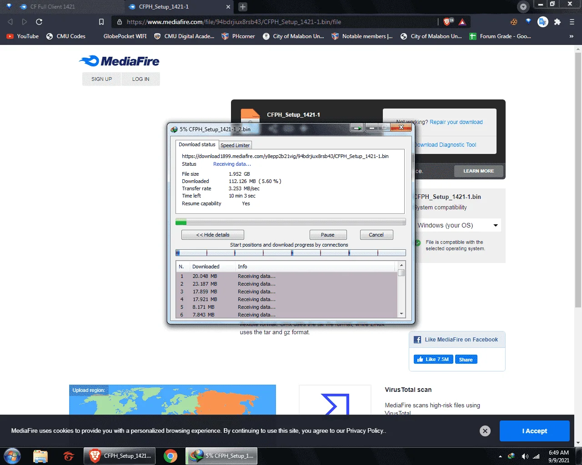582x465 pixels.
Task: Click the SIGN UP button
Action: coord(101,79)
